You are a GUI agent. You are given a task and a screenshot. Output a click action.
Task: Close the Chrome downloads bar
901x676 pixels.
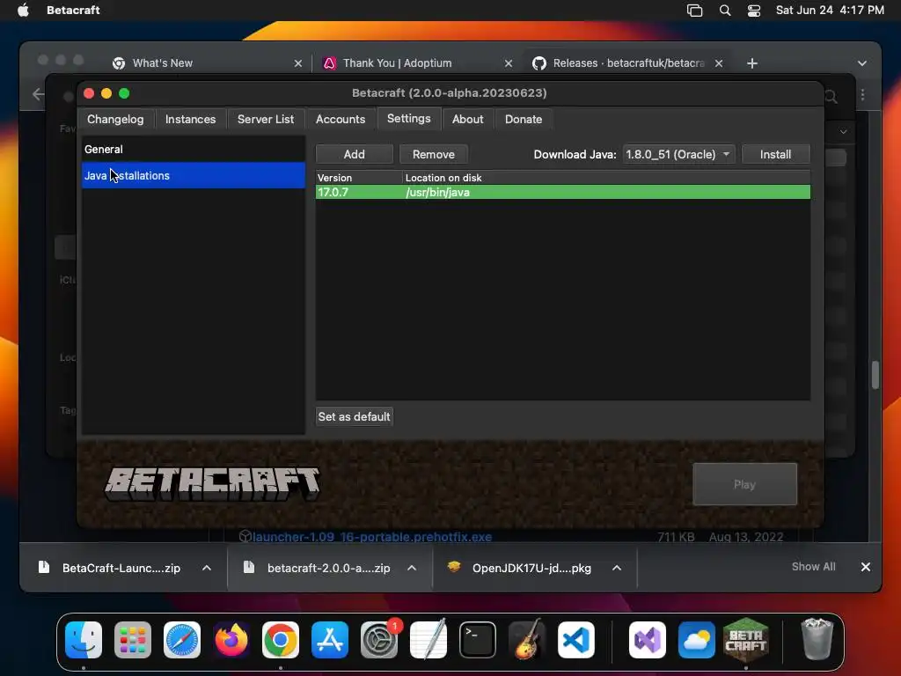click(x=866, y=567)
